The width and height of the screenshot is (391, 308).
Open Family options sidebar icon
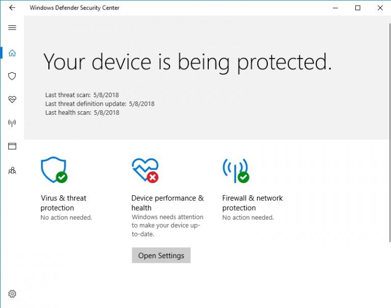coord(12,171)
